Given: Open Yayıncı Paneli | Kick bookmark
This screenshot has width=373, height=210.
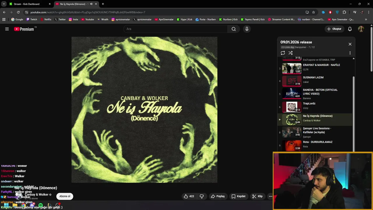Looking at the screenshot, I should (253, 20).
